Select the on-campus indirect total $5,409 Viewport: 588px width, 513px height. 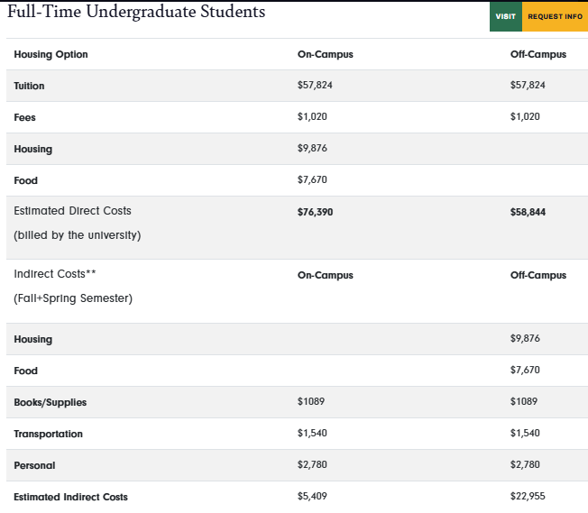pos(312,497)
